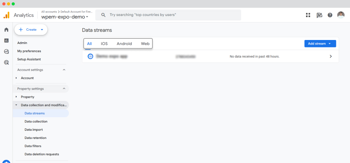
Task: Switch to the iOS tab
Action: coord(104,43)
